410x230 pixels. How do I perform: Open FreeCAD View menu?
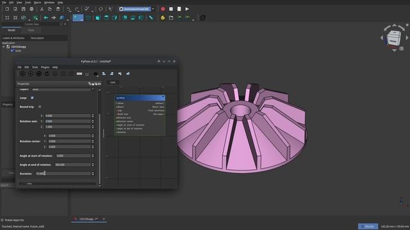coord(19,3)
